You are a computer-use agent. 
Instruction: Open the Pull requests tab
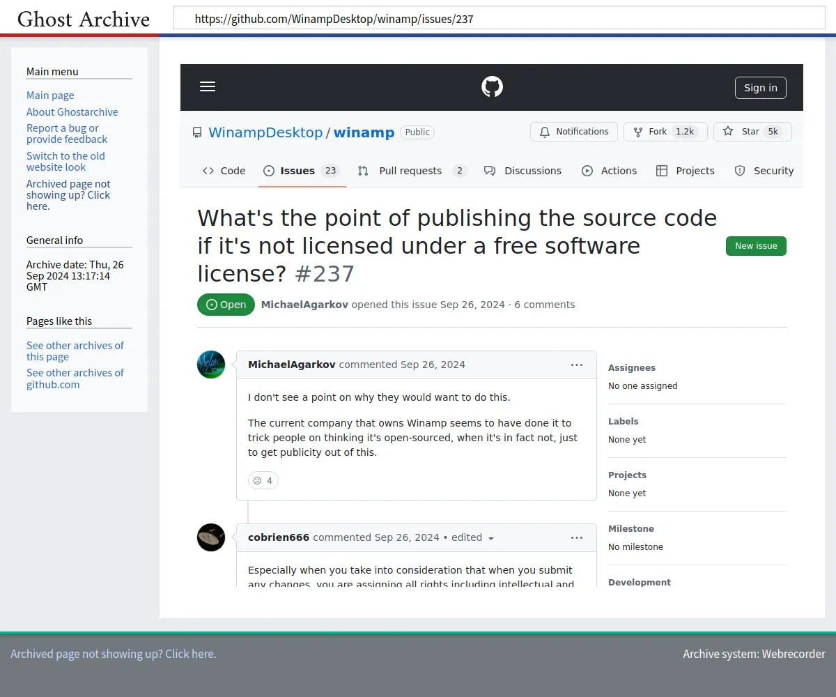point(411,171)
